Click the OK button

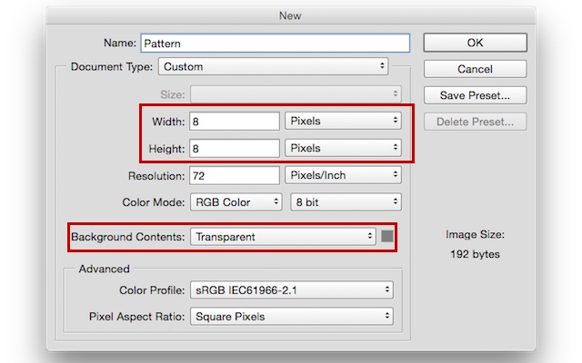475,43
